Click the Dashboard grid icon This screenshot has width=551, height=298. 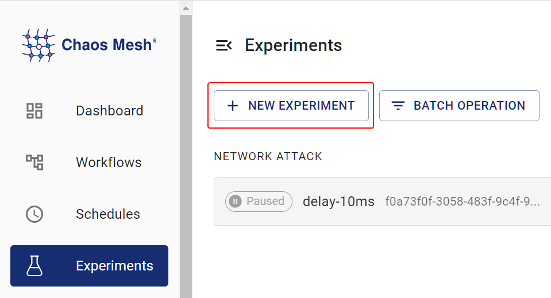pos(34,111)
